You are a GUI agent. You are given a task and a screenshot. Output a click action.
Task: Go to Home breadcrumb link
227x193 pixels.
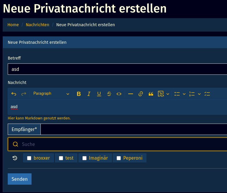pos(13,25)
